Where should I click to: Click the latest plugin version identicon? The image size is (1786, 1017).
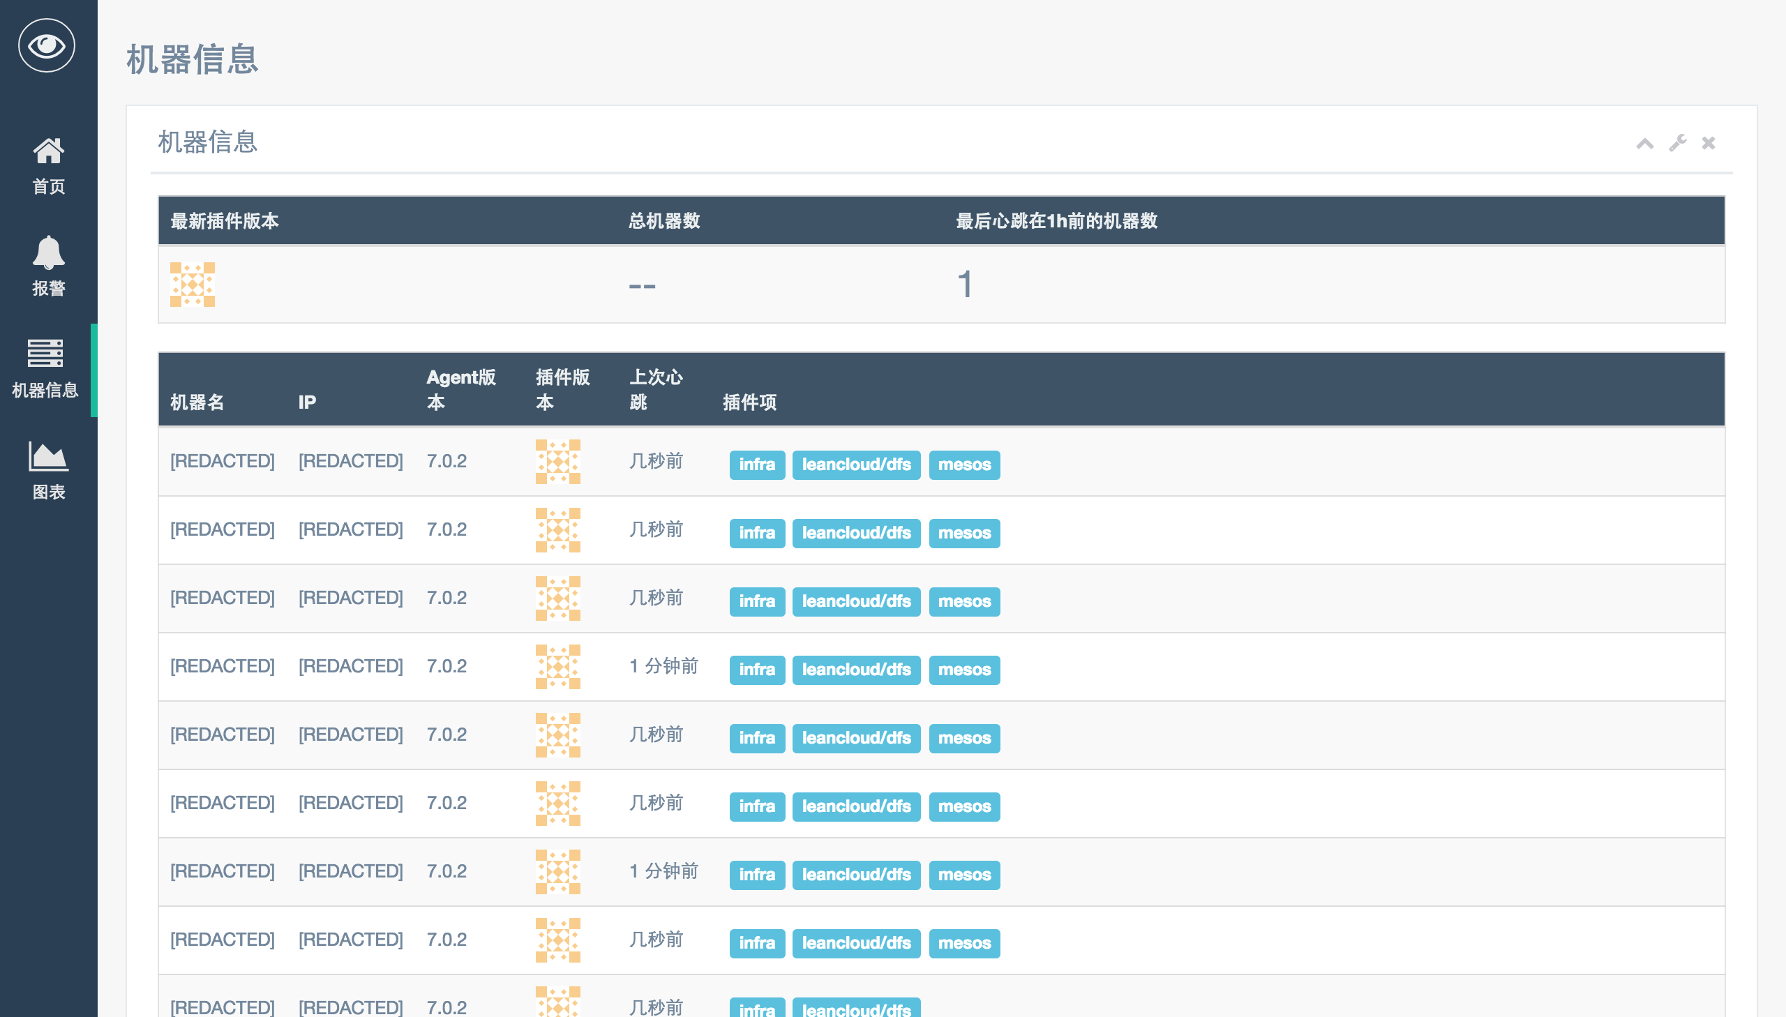(x=192, y=285)
